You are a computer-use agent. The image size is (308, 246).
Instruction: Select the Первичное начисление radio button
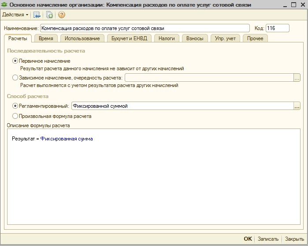click(x=15, y=61)
